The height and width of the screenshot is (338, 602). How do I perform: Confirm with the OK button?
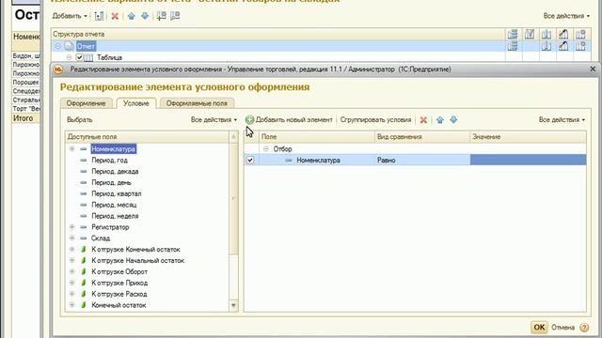[539, 328]
